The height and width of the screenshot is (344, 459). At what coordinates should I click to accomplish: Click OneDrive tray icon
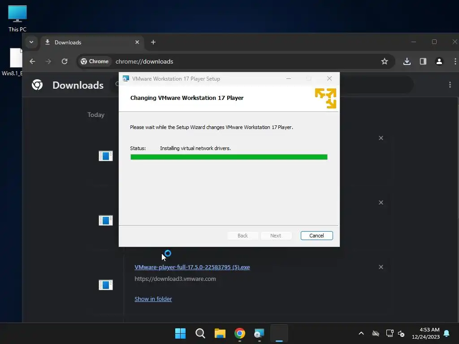(x=376, y=333)
